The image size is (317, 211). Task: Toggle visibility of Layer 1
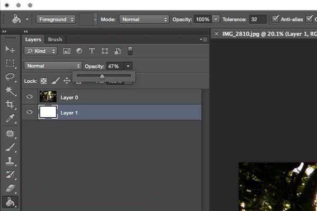point(30,112)
